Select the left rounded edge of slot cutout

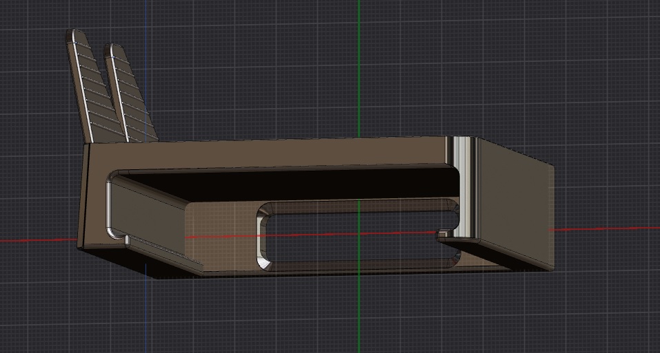coord(263,237)
